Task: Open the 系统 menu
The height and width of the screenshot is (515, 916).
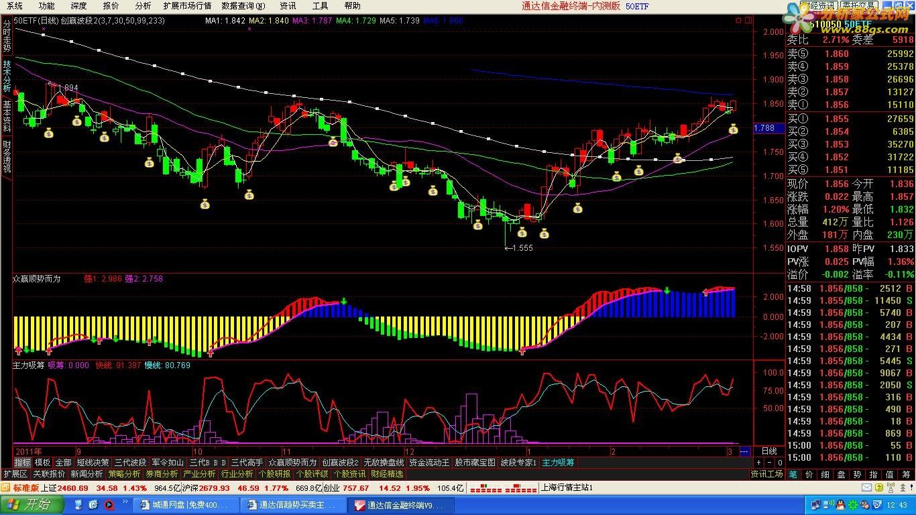Action: click(x=14, y=6)
